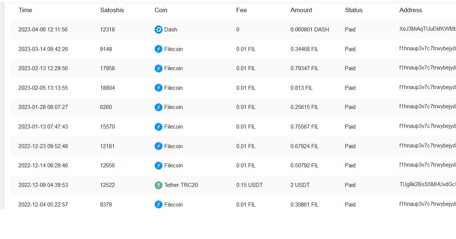The height and width of the screenshot is (239, 456).
Task: Click the 17858 satoshis value
Action: pyautogui.click(x=107, y=68)
